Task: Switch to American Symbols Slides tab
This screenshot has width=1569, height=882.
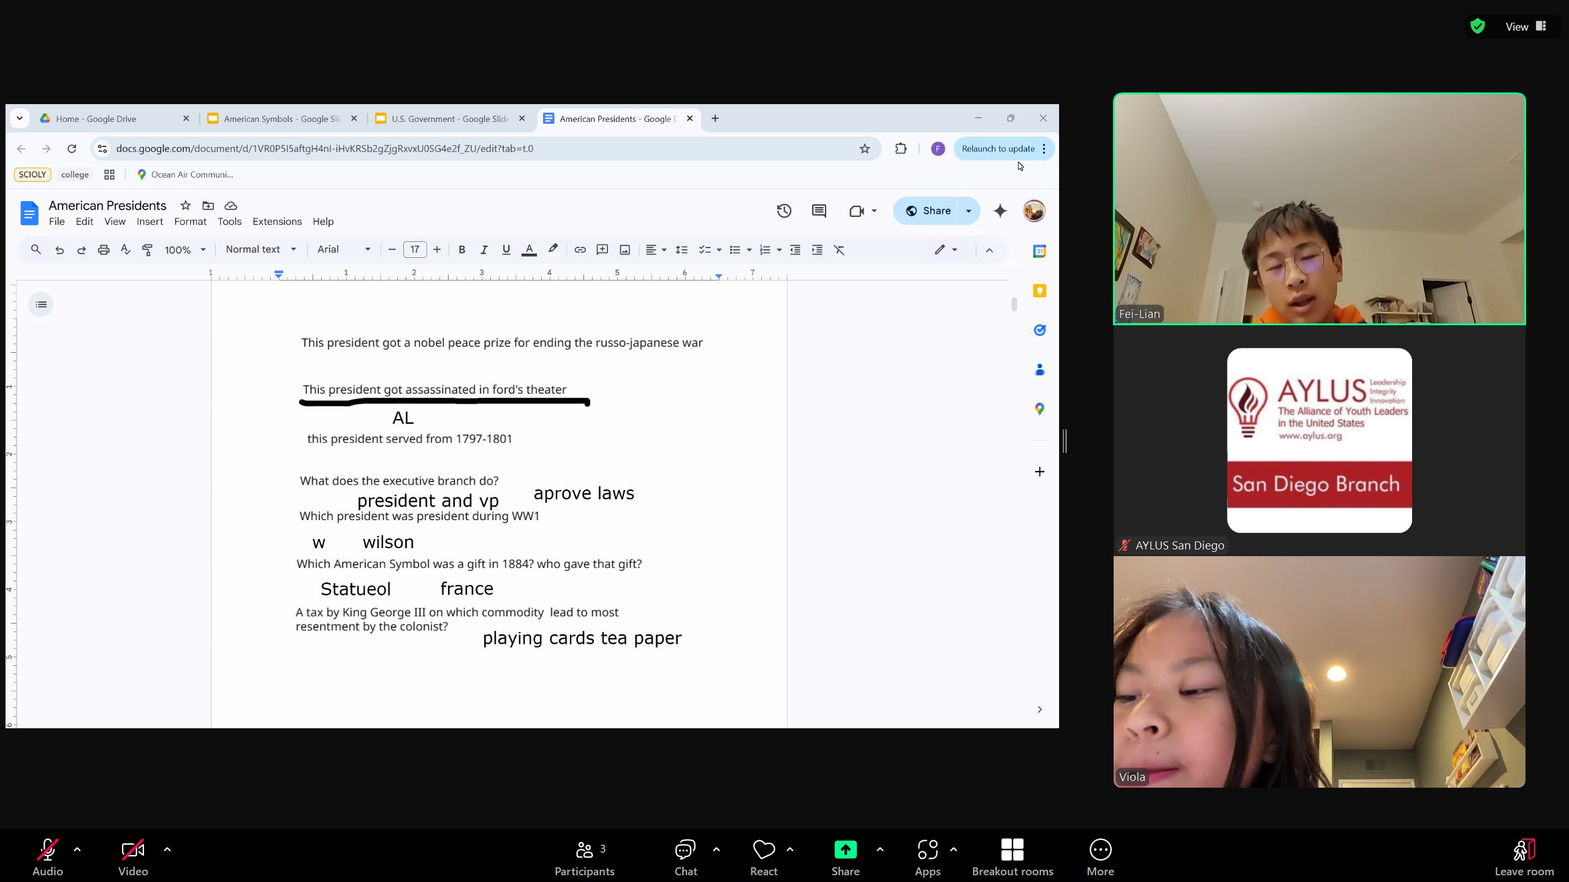Action: [x=282, y=119]
